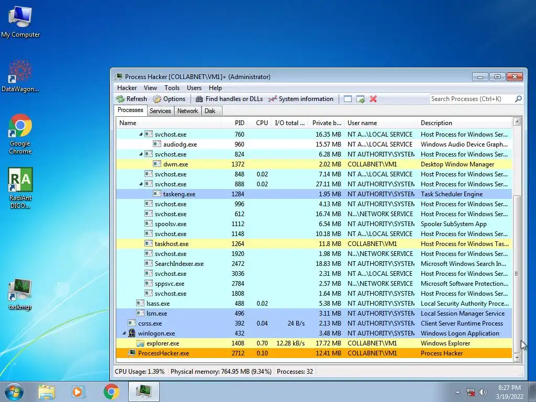Switch to the Network tab

188,111
